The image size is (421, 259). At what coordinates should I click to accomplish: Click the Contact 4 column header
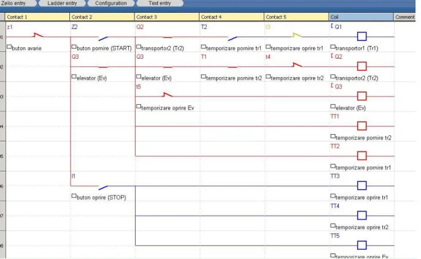(x=231, y=17)
